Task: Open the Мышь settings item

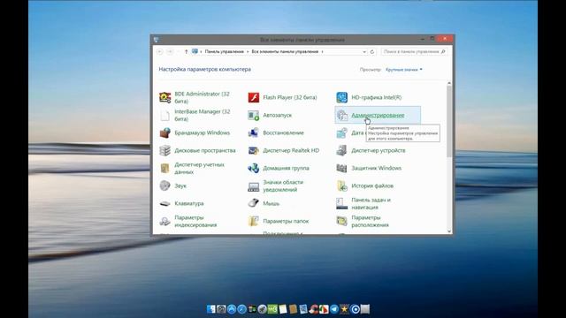Action: tap(264, 203)
